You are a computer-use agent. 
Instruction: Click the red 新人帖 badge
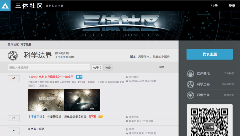93,117
